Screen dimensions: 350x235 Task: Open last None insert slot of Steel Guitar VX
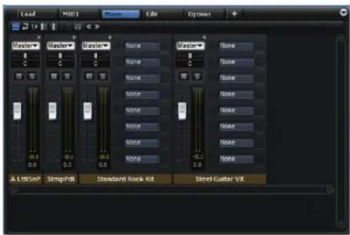tap(236, 159)
